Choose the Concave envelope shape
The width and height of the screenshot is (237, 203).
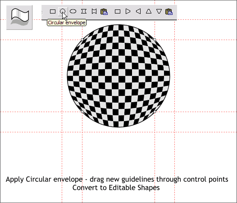(84, 11)
